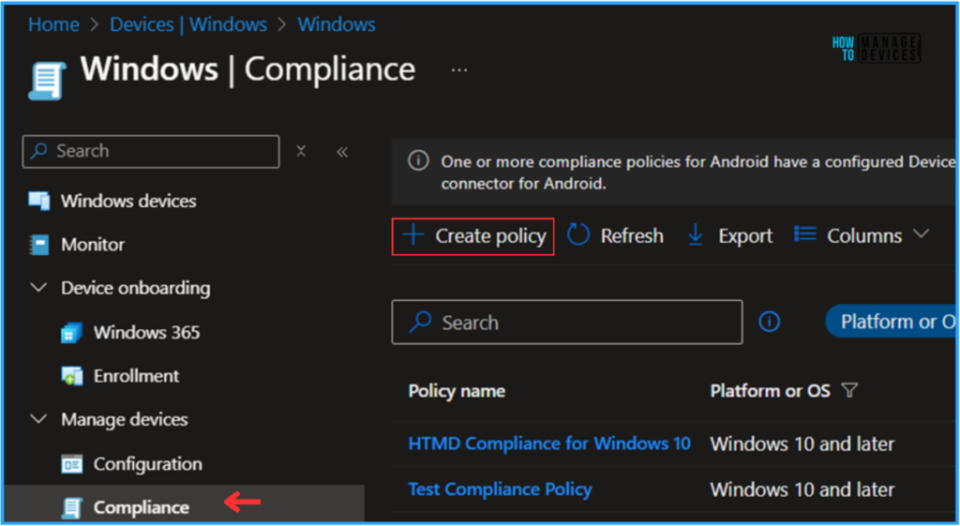This screenshot has height=526, width=960.
Task: Click the magnifier icon in policy search
Action: click(x=420, y=322)
